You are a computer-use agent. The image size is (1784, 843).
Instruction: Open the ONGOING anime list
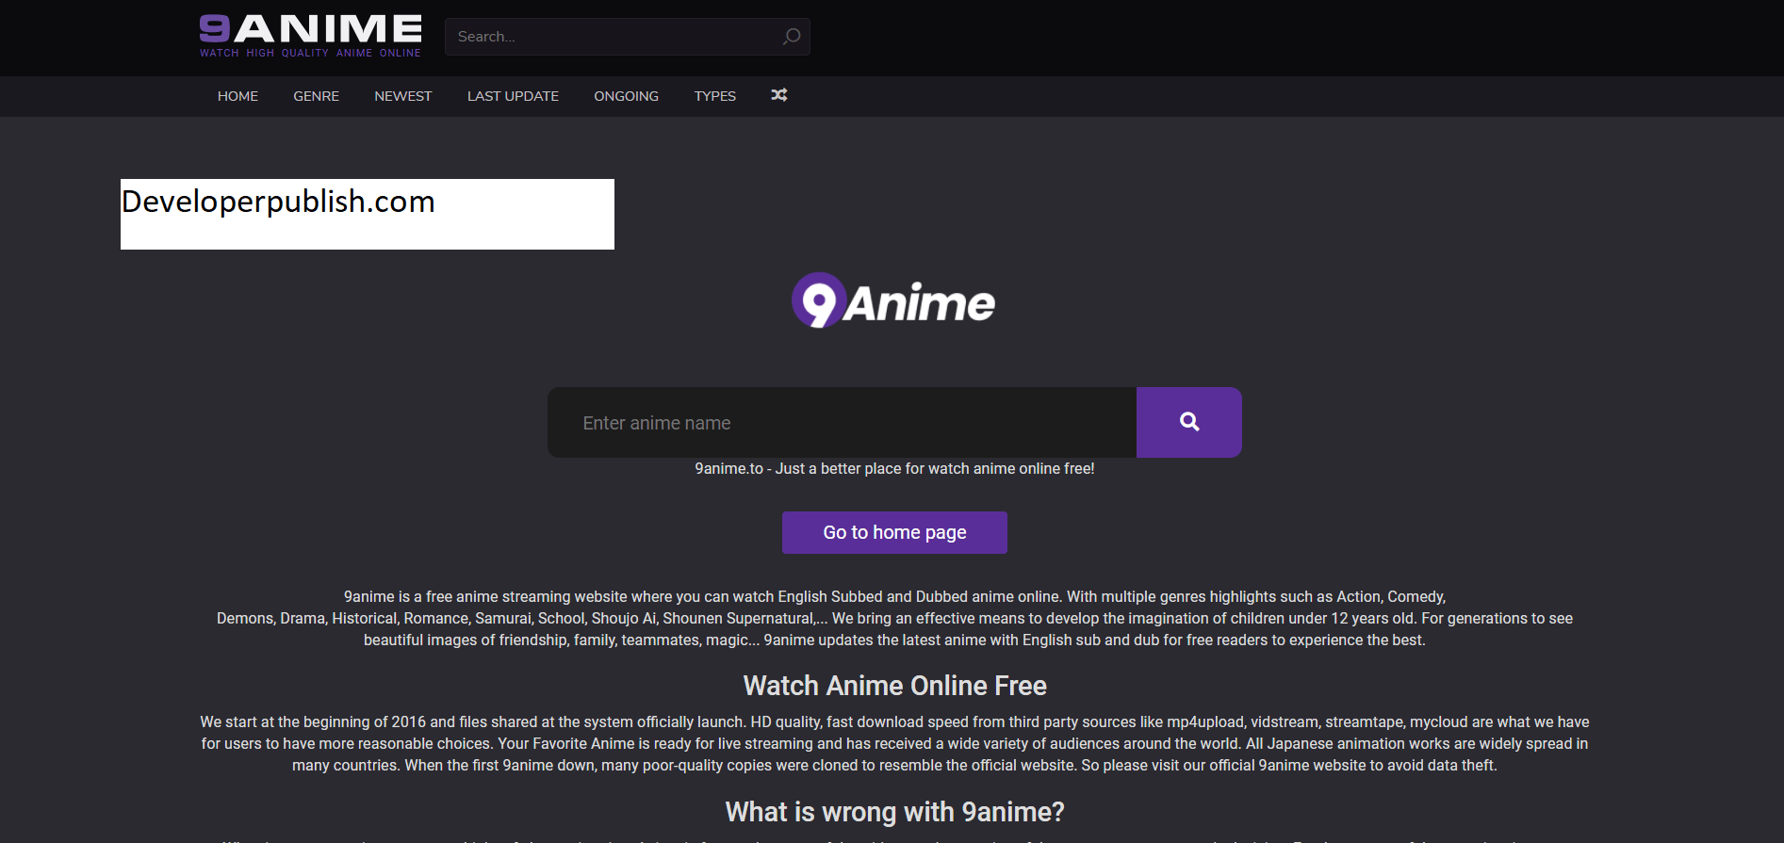click(x=626, y=96)
